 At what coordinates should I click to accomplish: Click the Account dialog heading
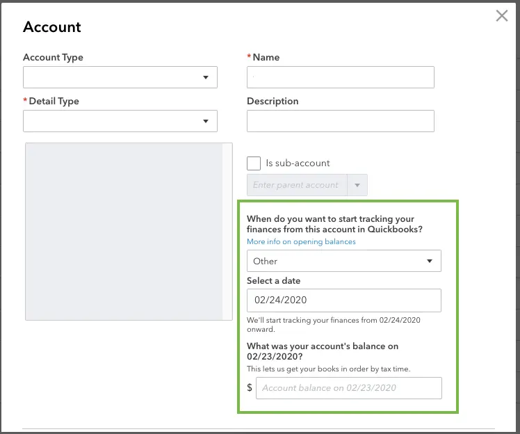pyautogui.click(x=51, y=27)
